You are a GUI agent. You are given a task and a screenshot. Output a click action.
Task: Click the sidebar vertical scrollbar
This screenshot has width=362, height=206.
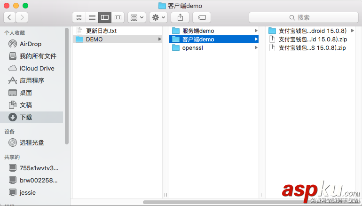click(x=67, y=86)
